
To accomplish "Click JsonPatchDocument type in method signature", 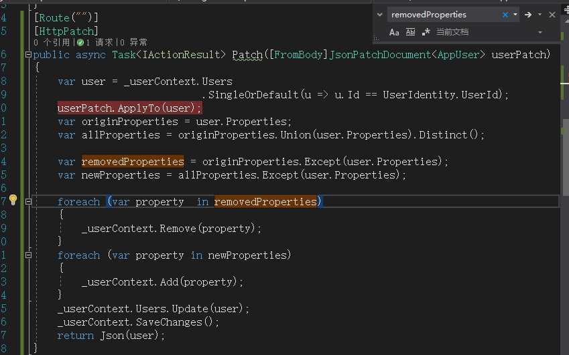I will click(380, 55).
